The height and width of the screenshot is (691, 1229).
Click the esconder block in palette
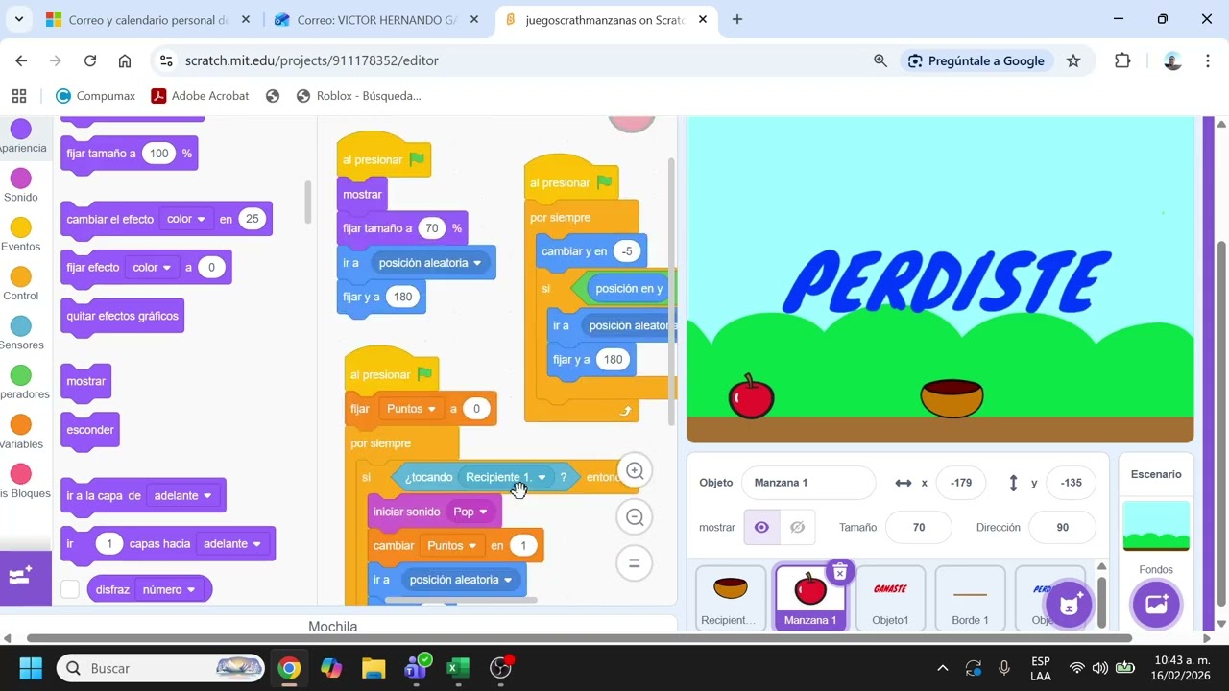[90, 430]
